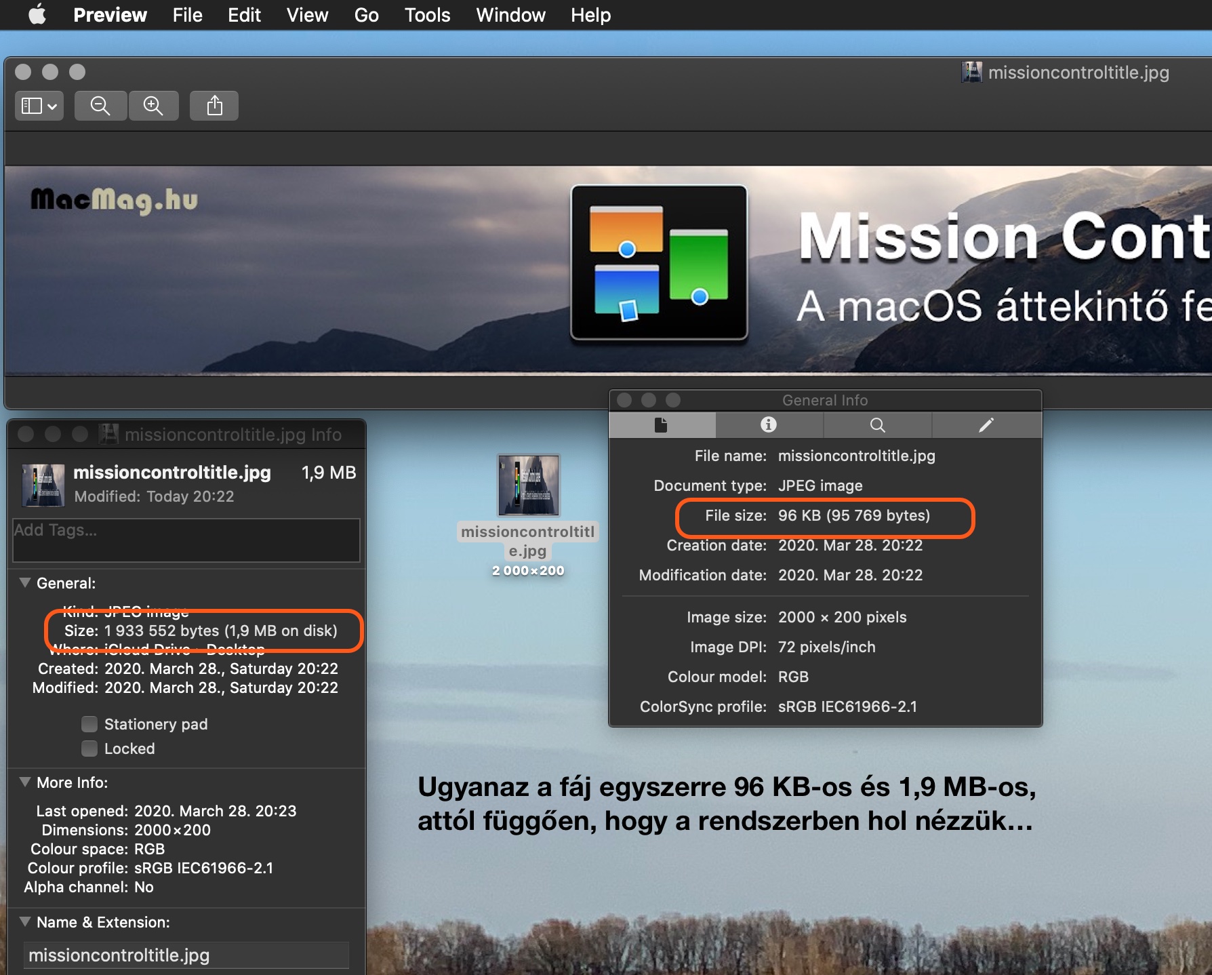Open the File menu
This screenshot has width=1212, height=975.
187,15
